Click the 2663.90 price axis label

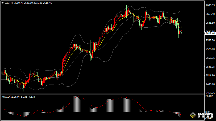tap(210, 14)
